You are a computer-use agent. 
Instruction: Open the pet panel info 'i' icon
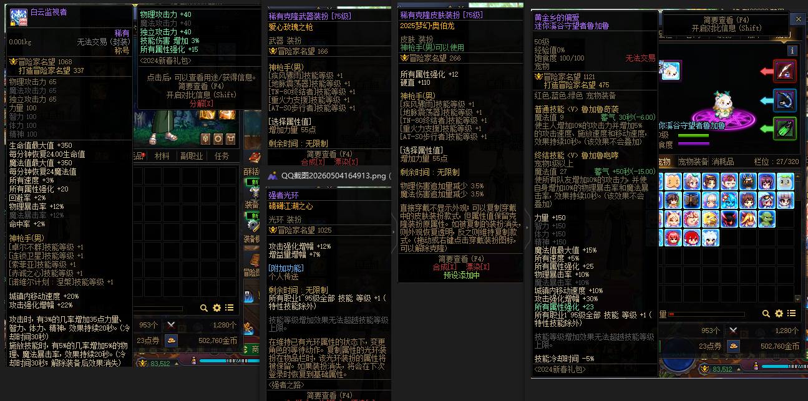pyautogui.click(x=792, y=51)
